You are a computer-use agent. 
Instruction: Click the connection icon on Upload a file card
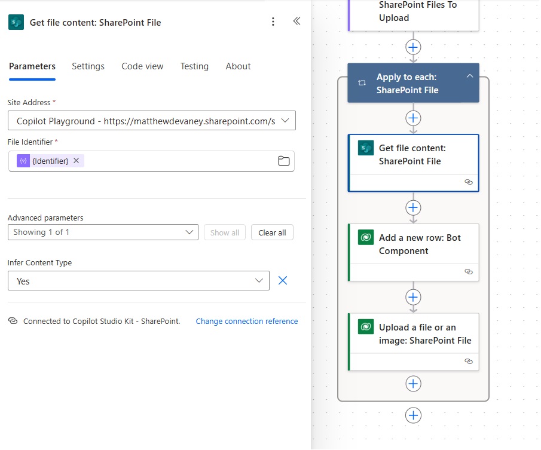469,362
